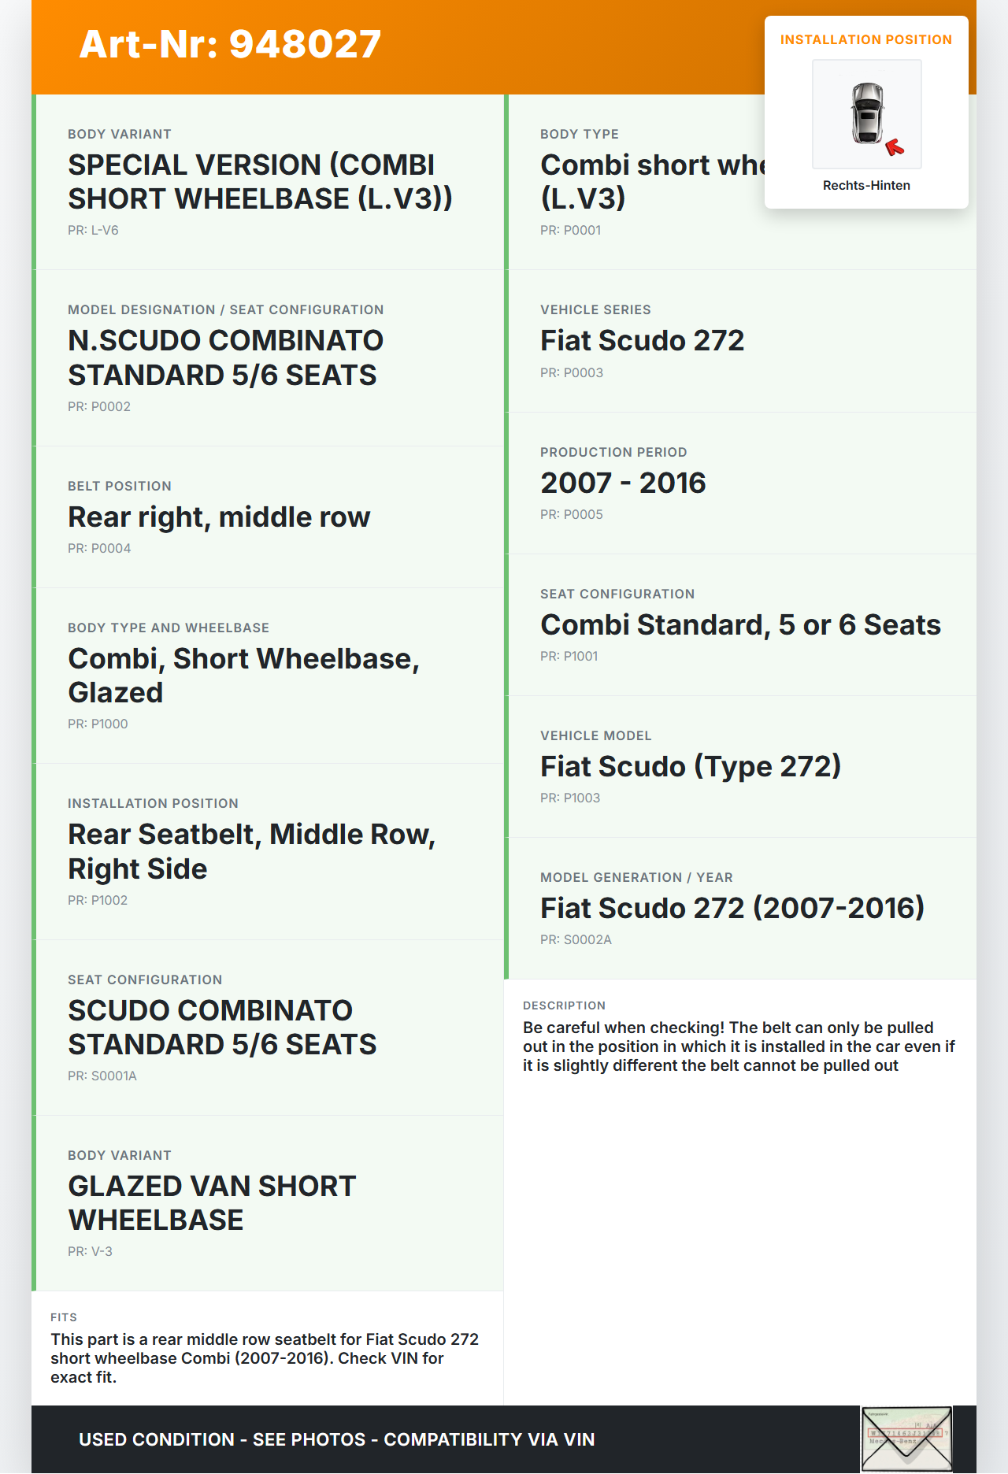Click the red arrow position marker

tap(895, 147)
